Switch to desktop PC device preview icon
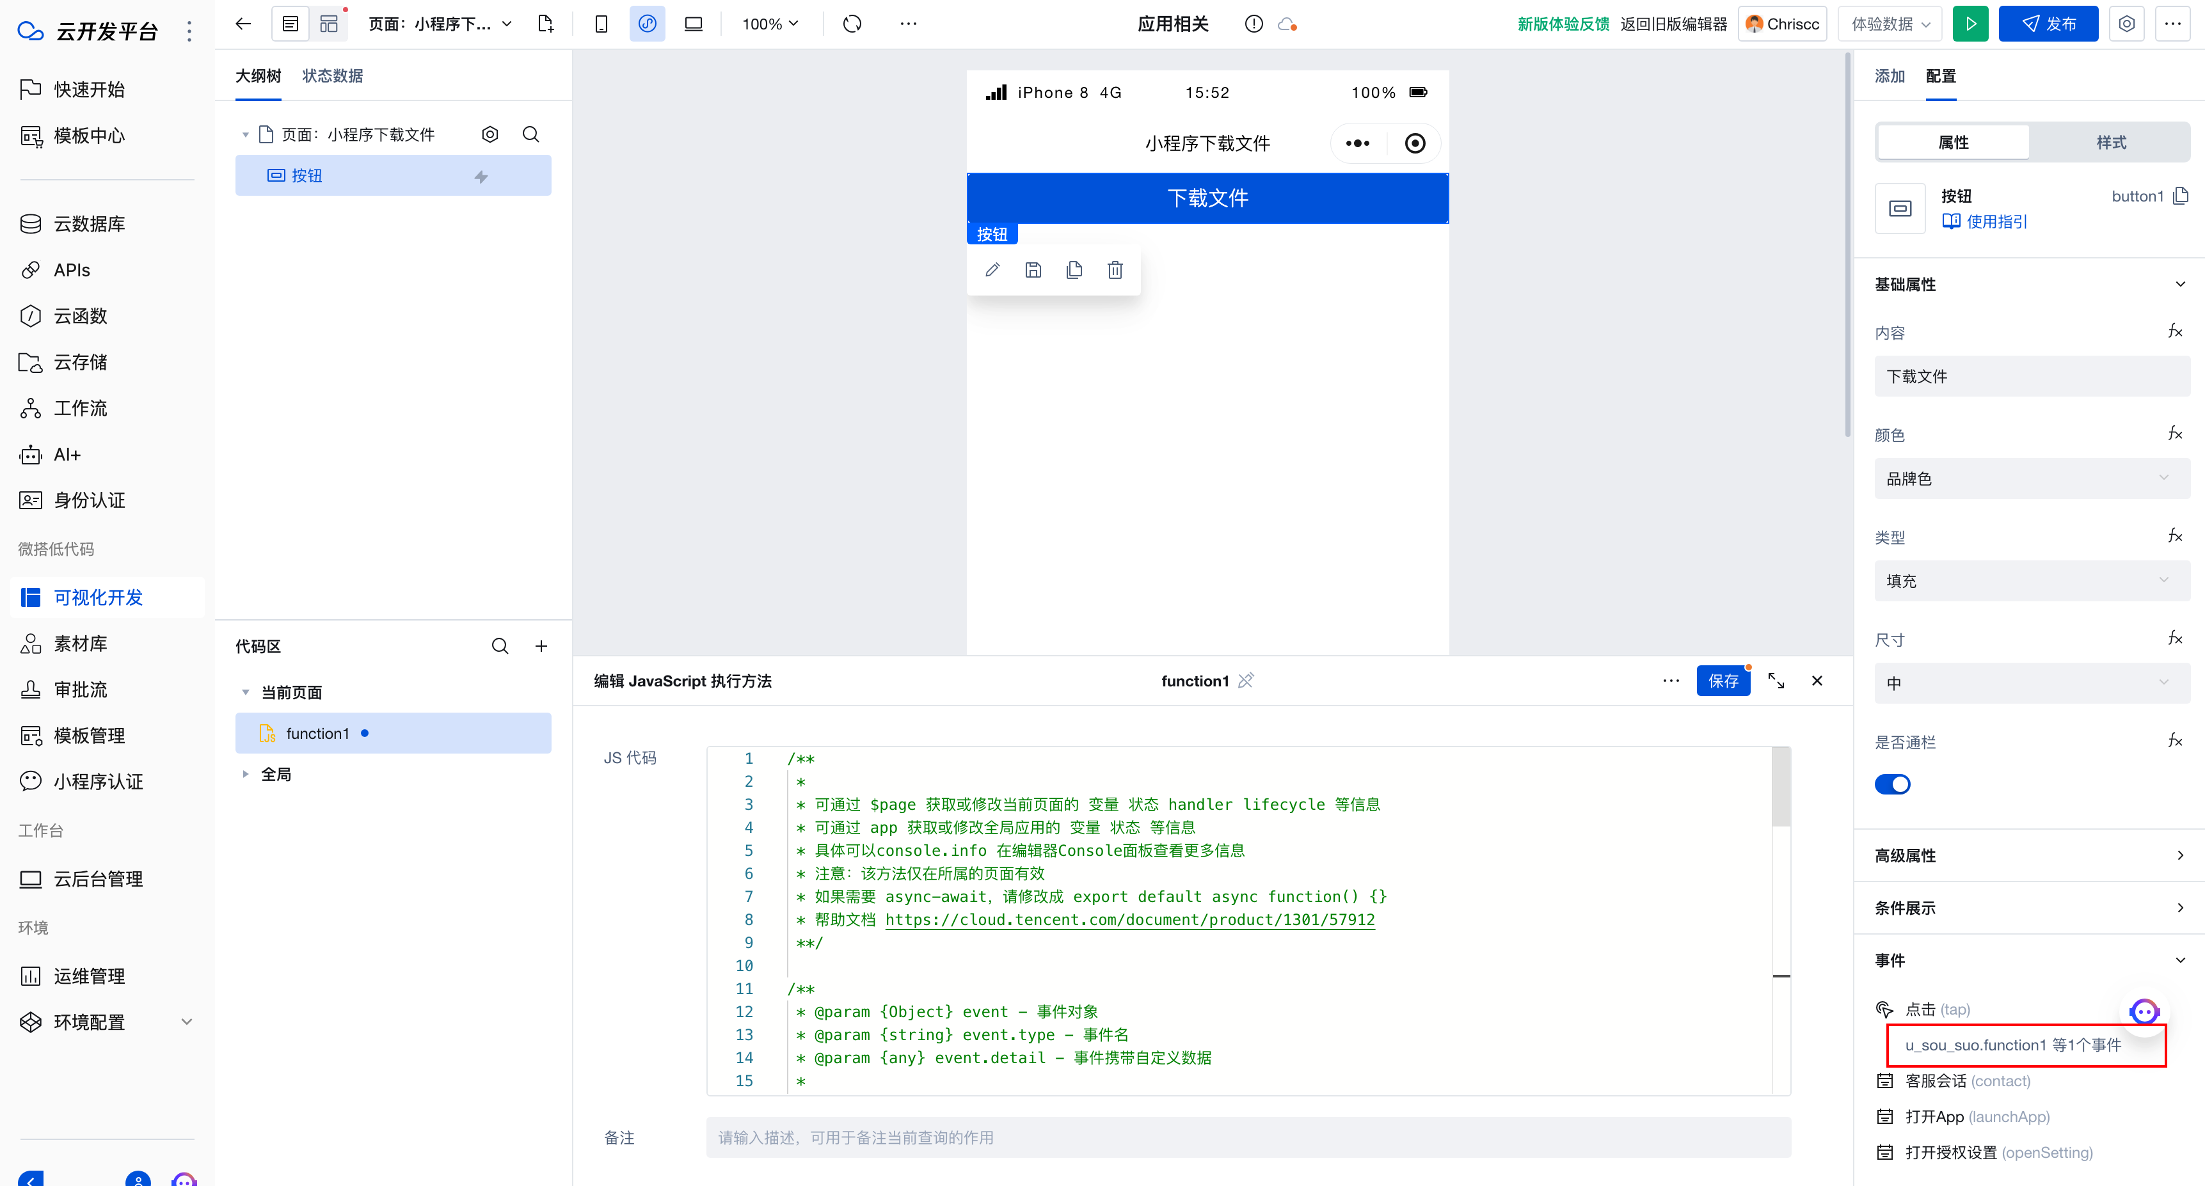 (694, 24)
